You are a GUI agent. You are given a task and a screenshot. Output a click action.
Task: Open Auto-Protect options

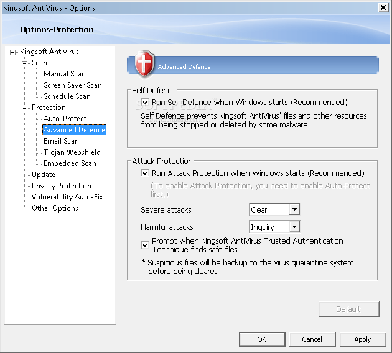click(x=65, y=119)
